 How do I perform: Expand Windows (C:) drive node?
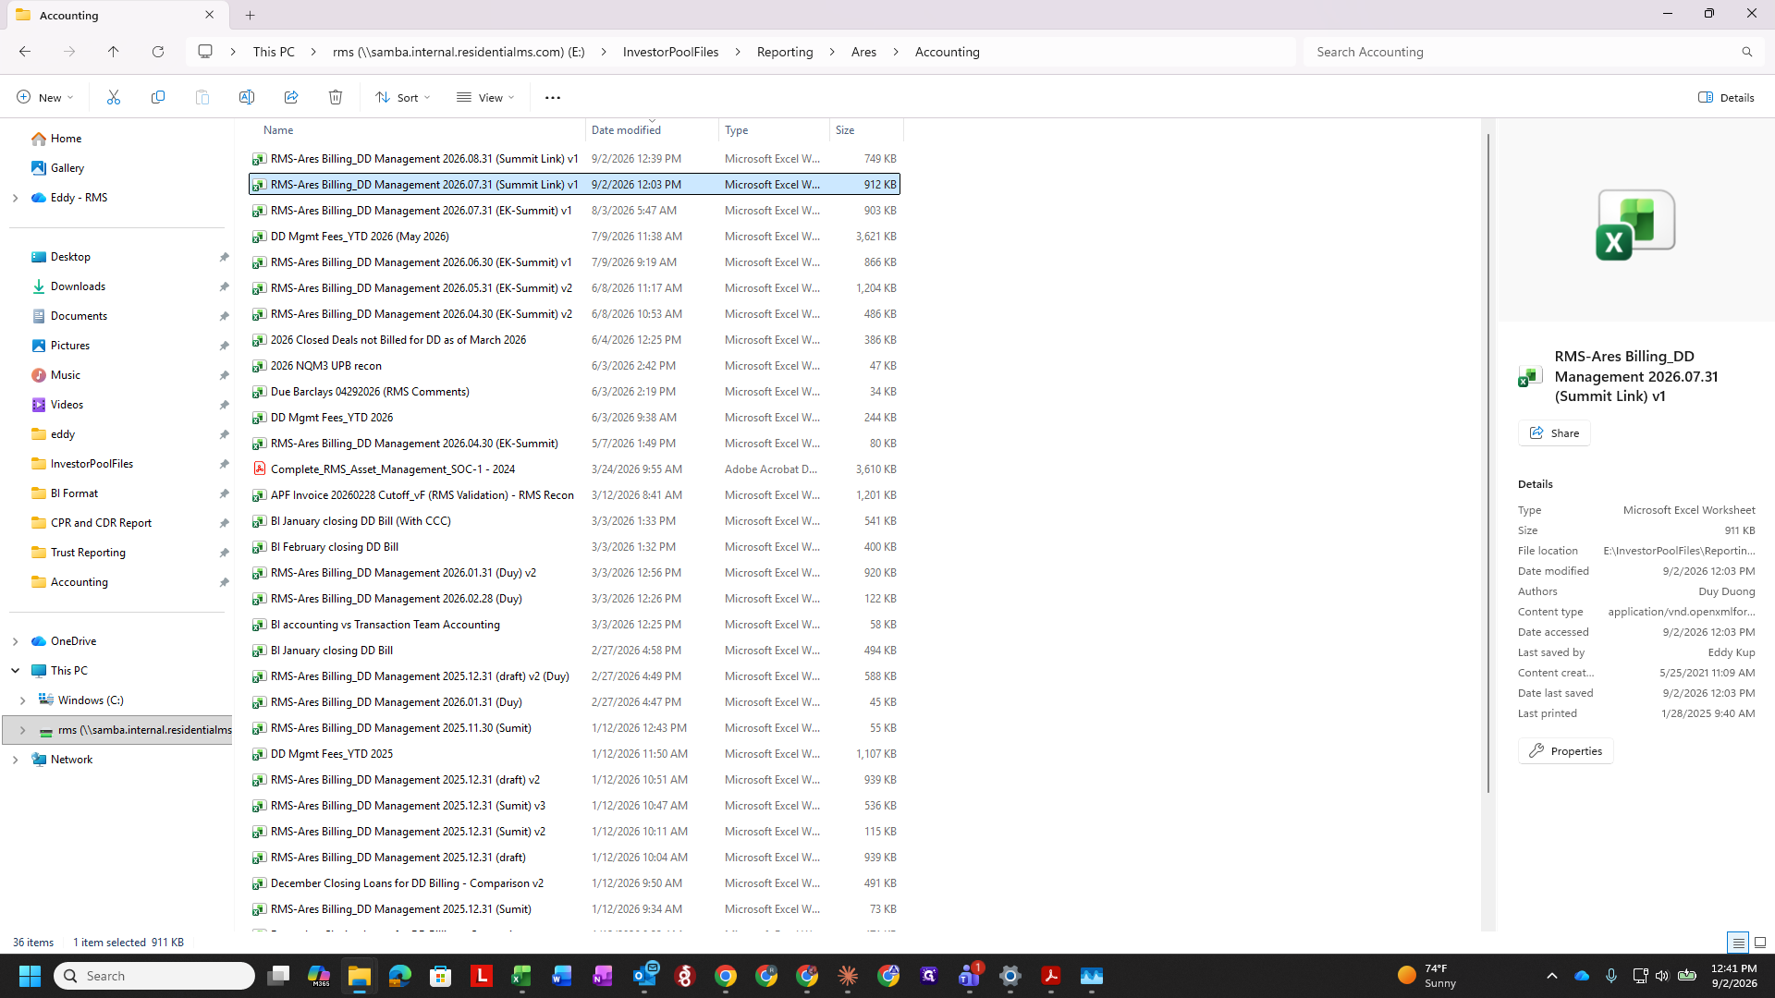[x=22, y=700]
